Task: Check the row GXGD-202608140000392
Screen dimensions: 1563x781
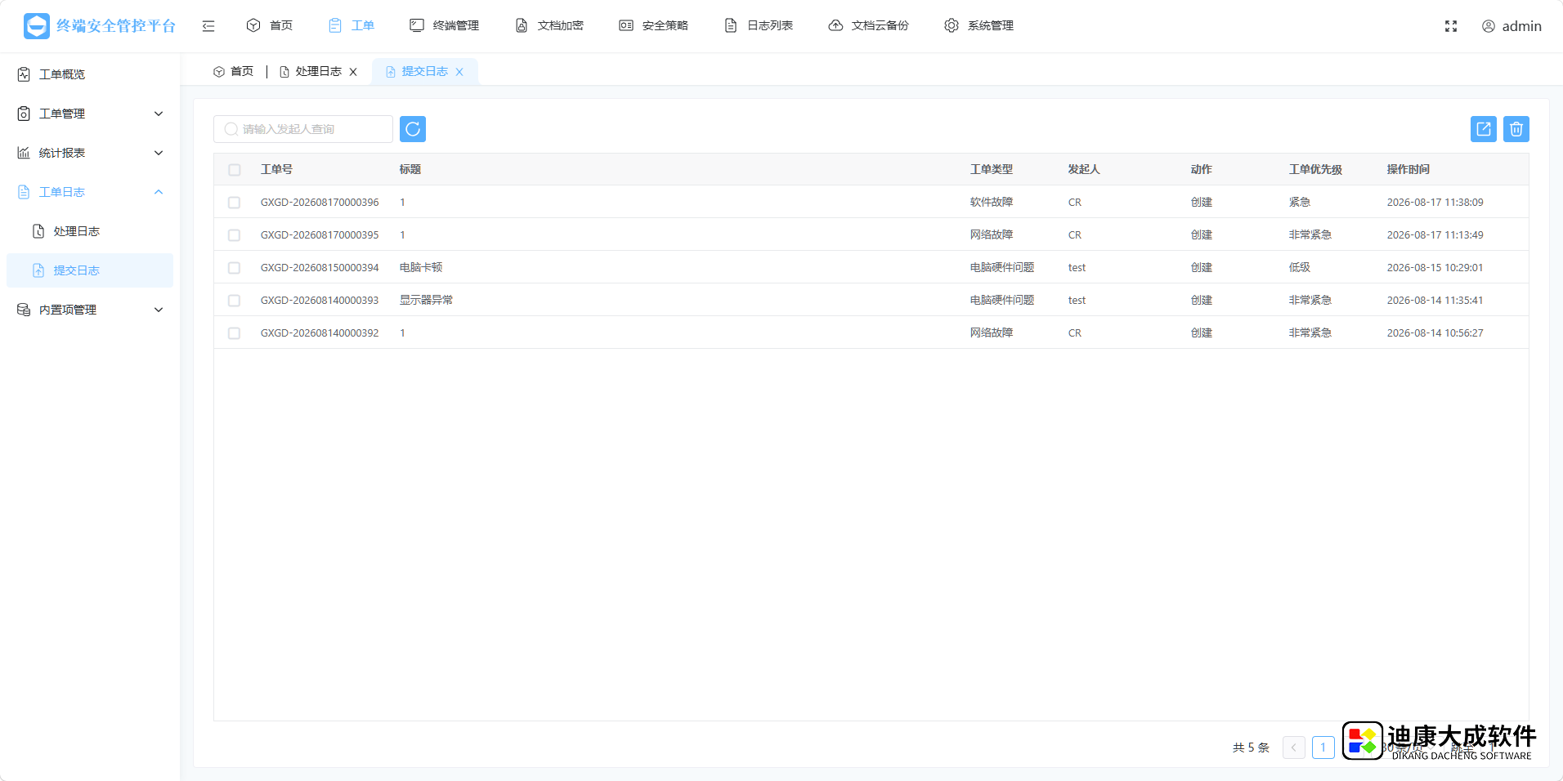Action: [x=235, y=333]
